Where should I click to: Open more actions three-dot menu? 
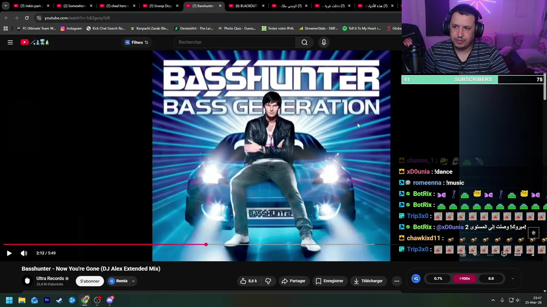[397, 281]
